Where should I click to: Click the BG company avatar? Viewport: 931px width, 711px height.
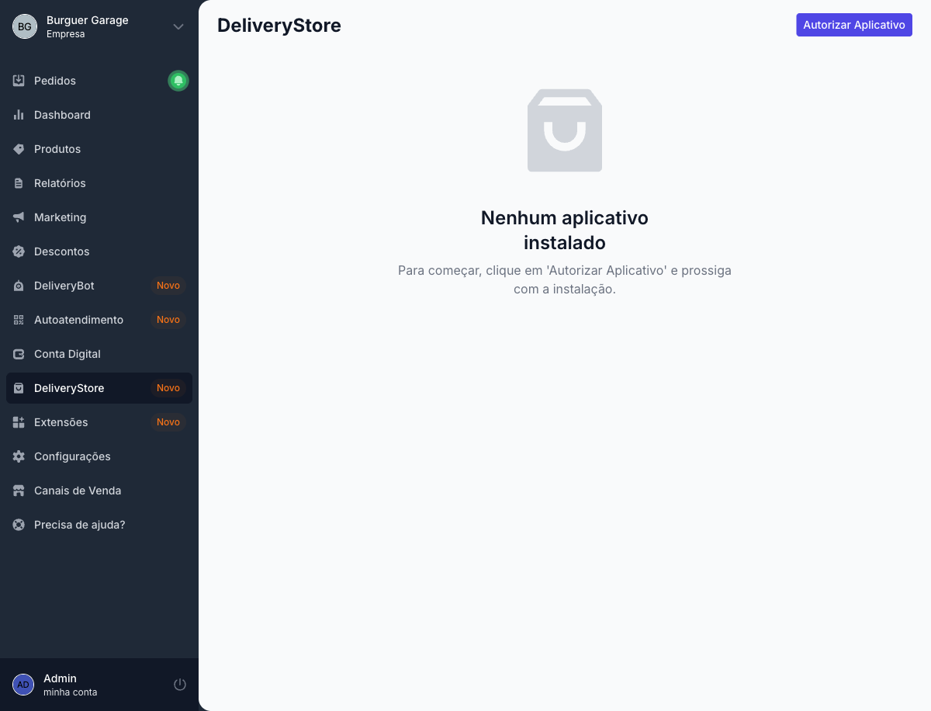pyautogui.click(x=25, y=26)
